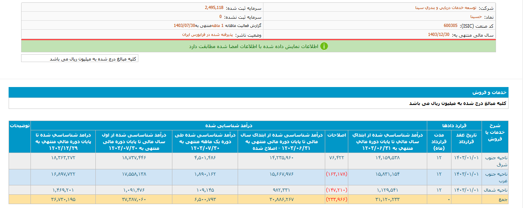This screenshot has width=523, height=208.
Task: Click the monthly total ۶,۵۰۰,۷۹۳
Action: coord(205,199)
